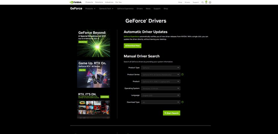Open the search magnifier icon
The width and height of the screenshot is (278, 134).
pos(202,2)
